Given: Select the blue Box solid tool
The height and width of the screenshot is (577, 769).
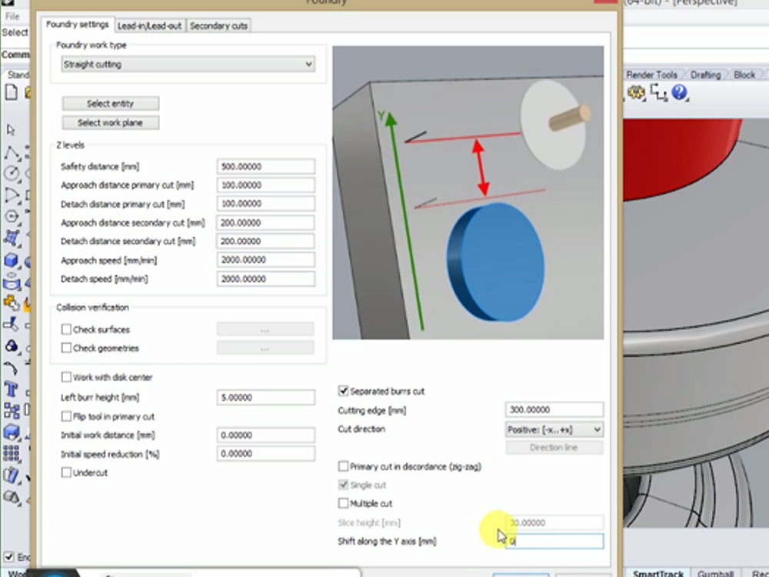Looking at the screenshot, I should 12,260.
